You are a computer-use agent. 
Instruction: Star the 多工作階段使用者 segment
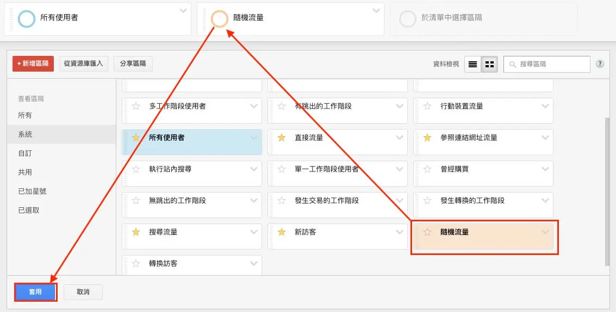pos(136,106)
